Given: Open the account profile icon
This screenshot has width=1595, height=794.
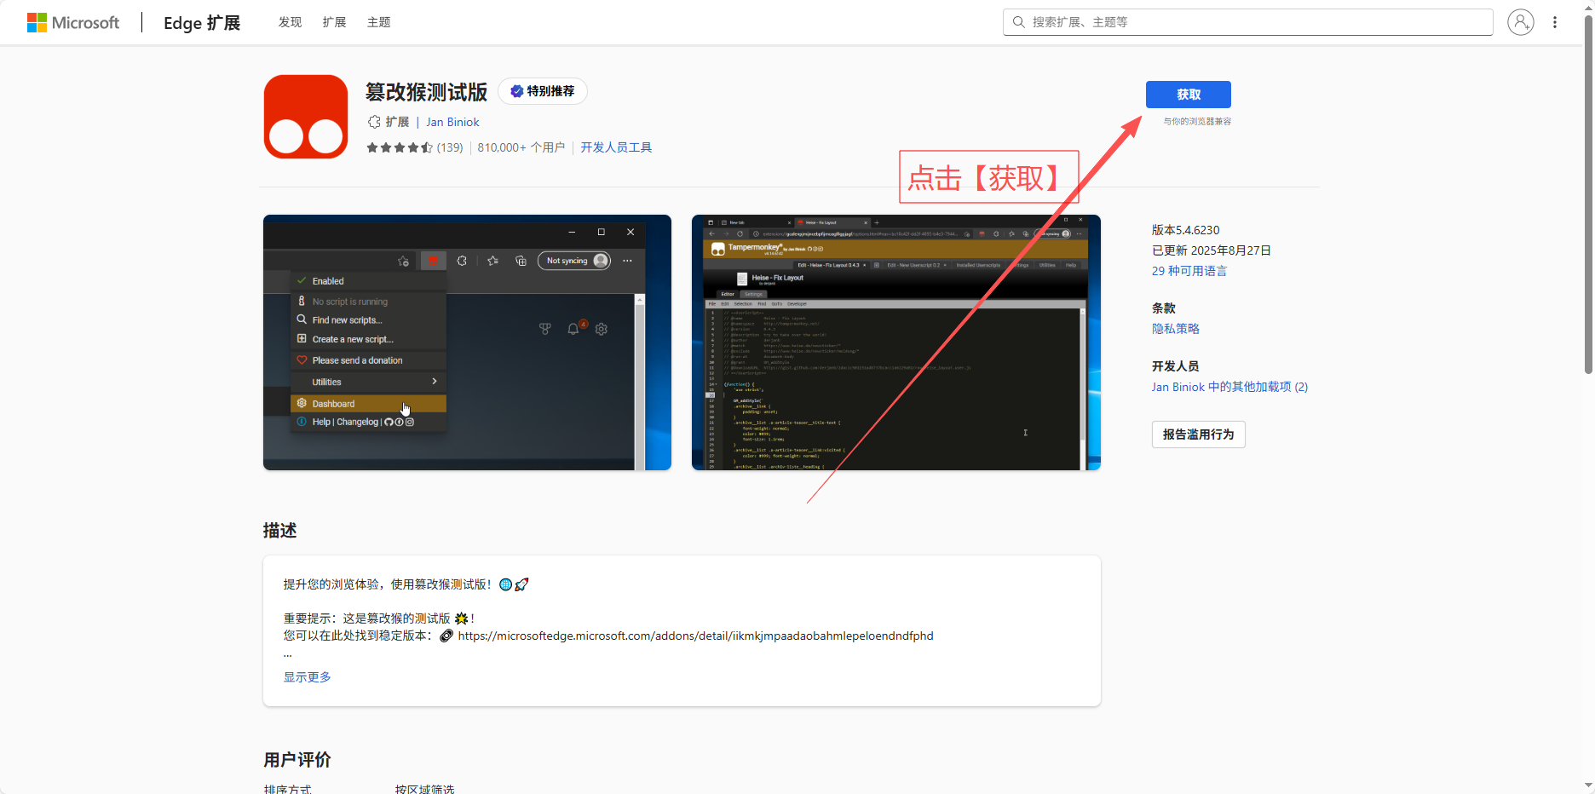Looking at the screenshot, I should pos(1522,22).
